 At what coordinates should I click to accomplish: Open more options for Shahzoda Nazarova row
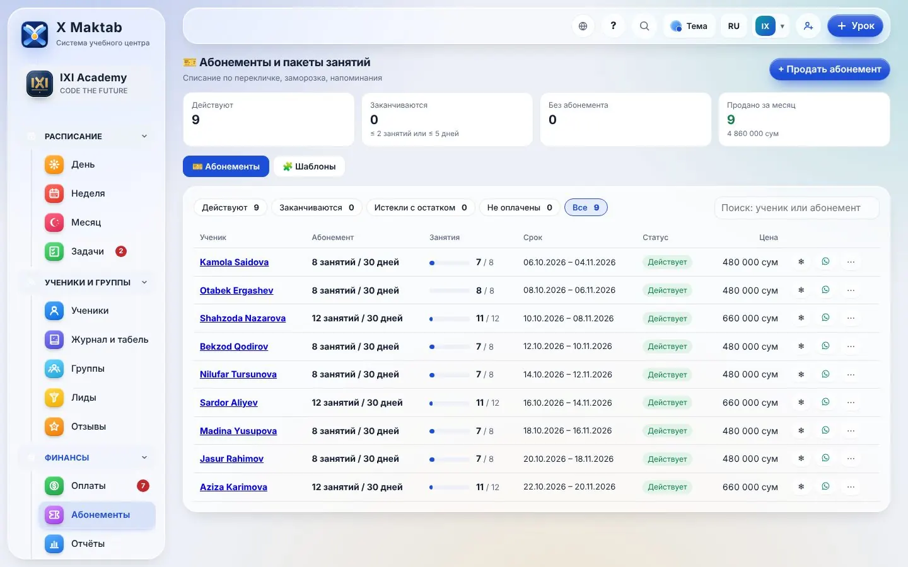(x=851, y=318)
